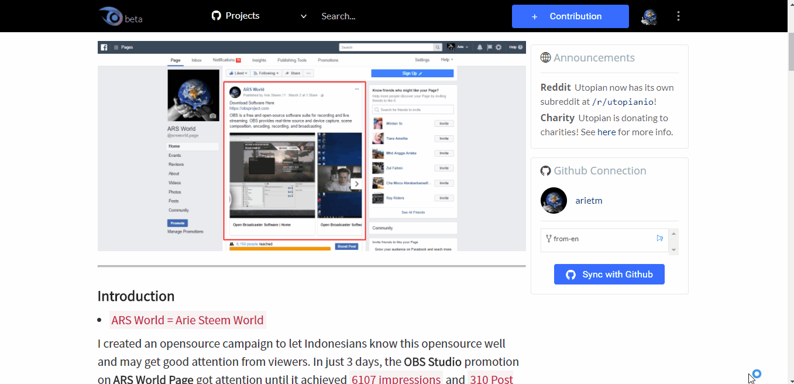The image size is (794, 384).
Task: Click the '6107 impressions' highlighted text
Action: [396, 379]
